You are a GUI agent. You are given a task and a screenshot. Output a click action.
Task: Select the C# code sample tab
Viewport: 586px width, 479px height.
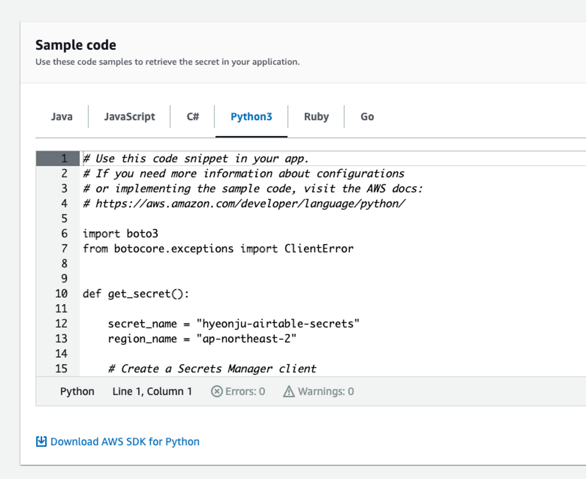[x=193, y=117]
